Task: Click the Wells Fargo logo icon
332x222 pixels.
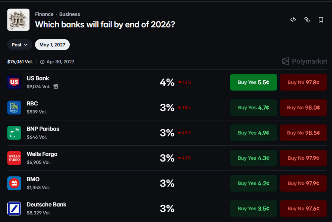Action: tap(14, 158)
